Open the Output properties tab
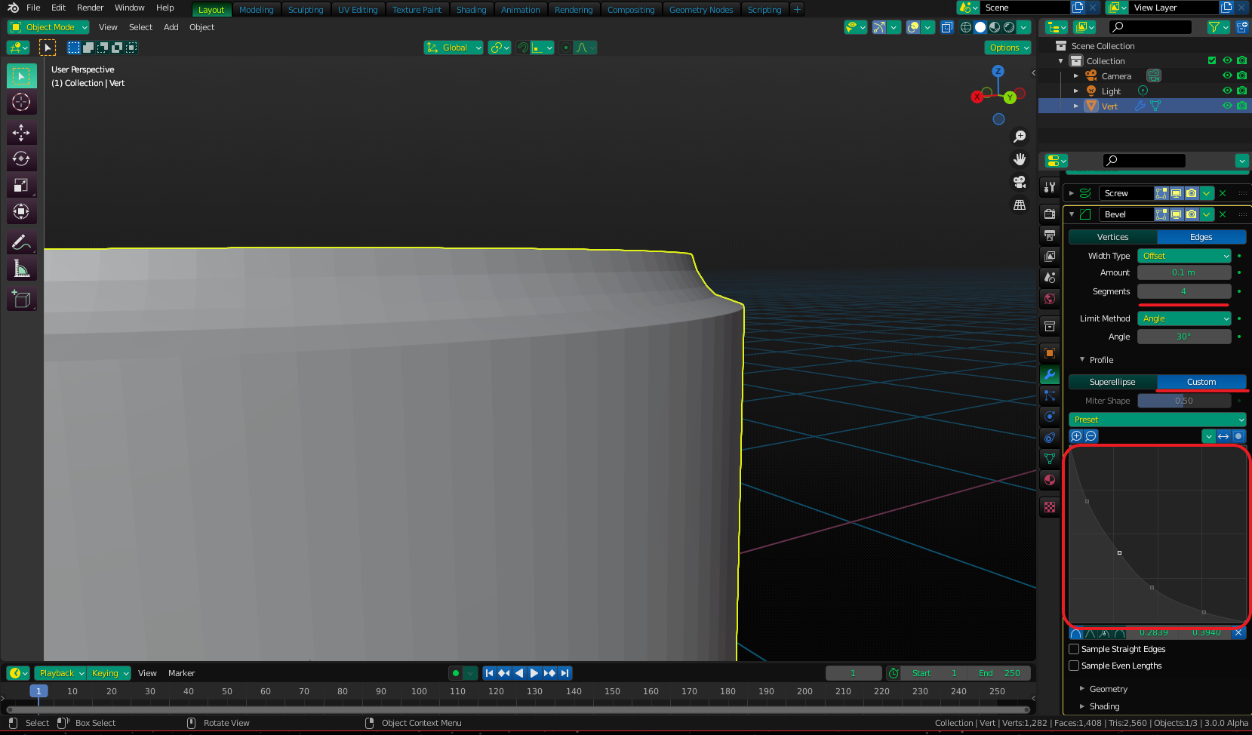1252x735 pixels. pyautogui.click(x=1050, y=235)
